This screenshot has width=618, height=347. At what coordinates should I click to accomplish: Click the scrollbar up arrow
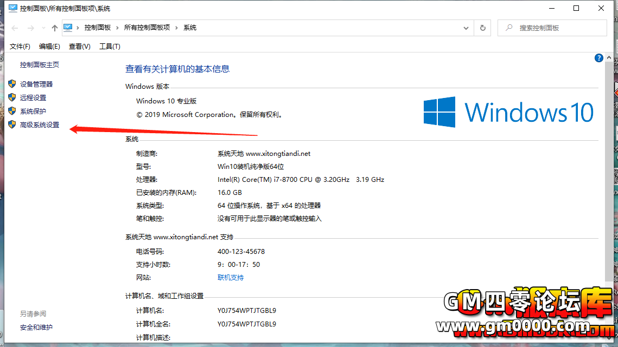[x=609, y=58]
